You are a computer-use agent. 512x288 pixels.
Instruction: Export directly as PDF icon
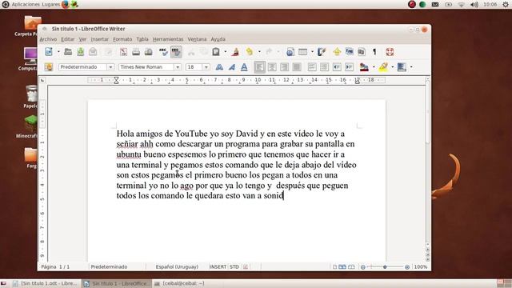tap(123, 51)
